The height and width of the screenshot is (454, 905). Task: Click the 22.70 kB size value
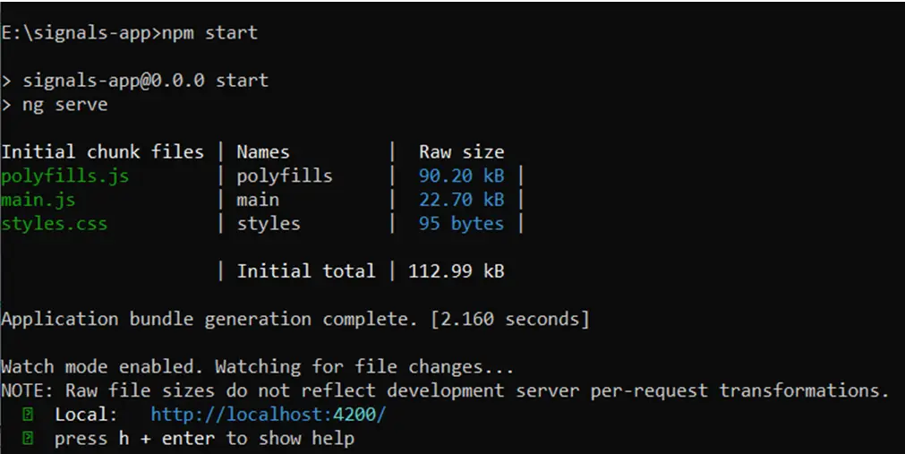tap(461, 200)
